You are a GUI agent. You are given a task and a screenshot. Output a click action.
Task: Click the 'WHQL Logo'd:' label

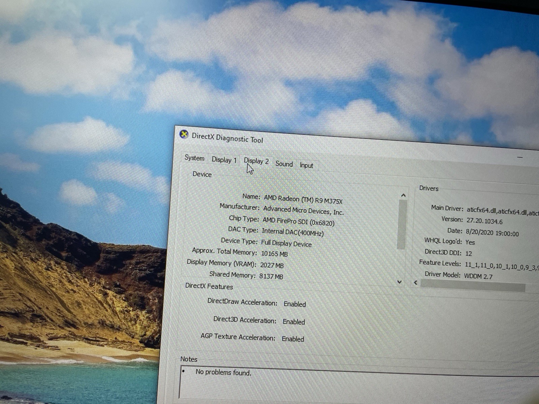point(443,240)
